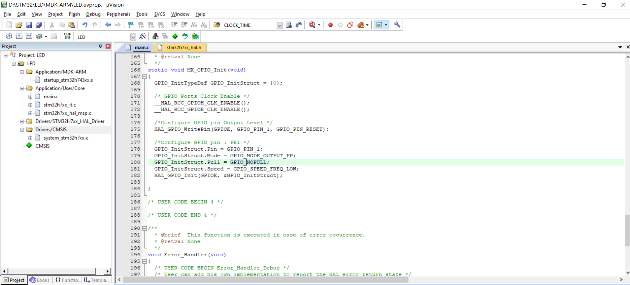Download to flash with the LOAD icon
630x285 pixels.
click(x=67, y=36)
